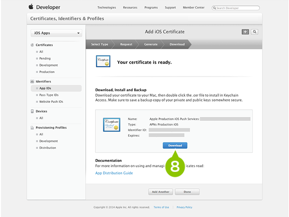The height and width of the screenshot is (217, 289).
Task: Select Pending certificates
Action: tap(45, 58)
